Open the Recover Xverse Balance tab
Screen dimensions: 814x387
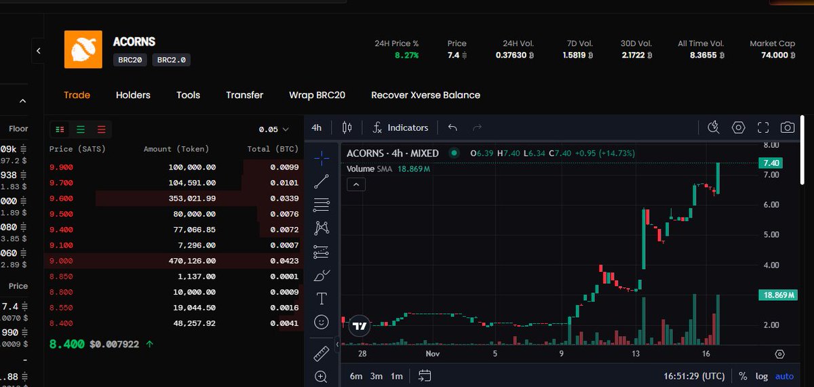coord(425,95)
